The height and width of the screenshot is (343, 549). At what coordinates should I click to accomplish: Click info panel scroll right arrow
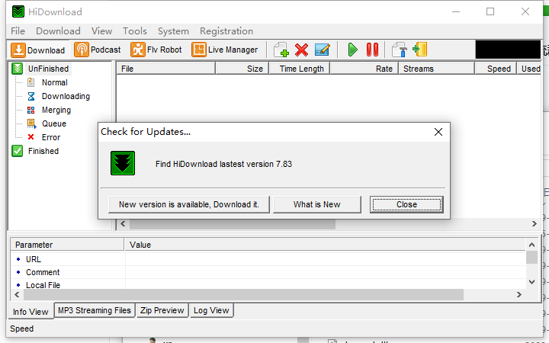(519, 295)
